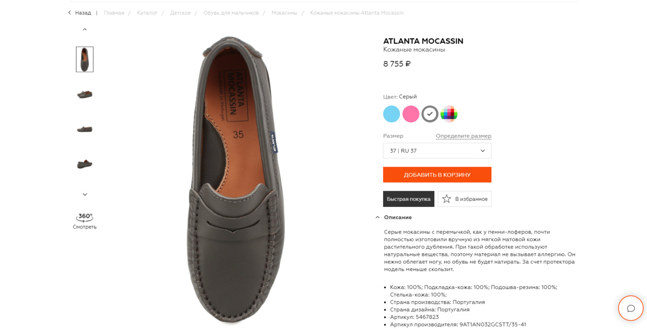Click the 360° view icon
This screenshot has height=329, width=647.
(85, 217)
